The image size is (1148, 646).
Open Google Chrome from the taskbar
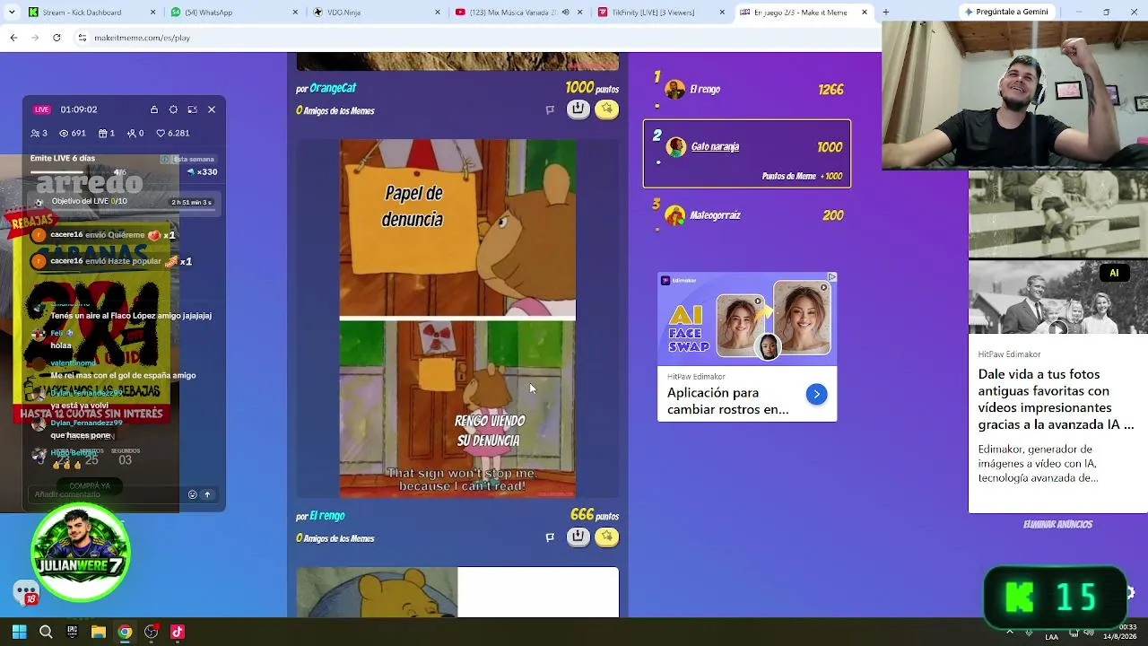click(x=125, y=632)
